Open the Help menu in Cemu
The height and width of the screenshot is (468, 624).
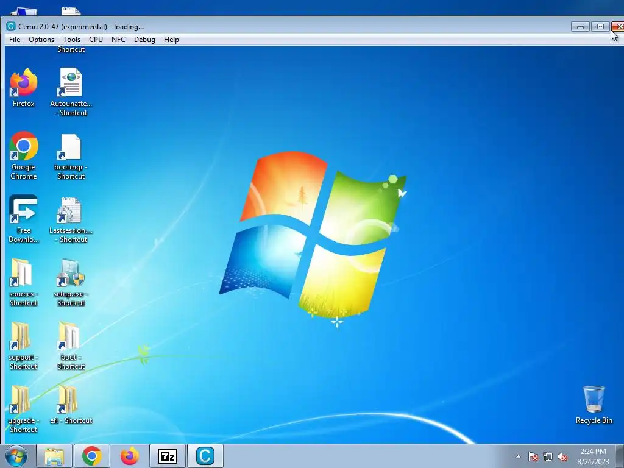tap(171, 40)
